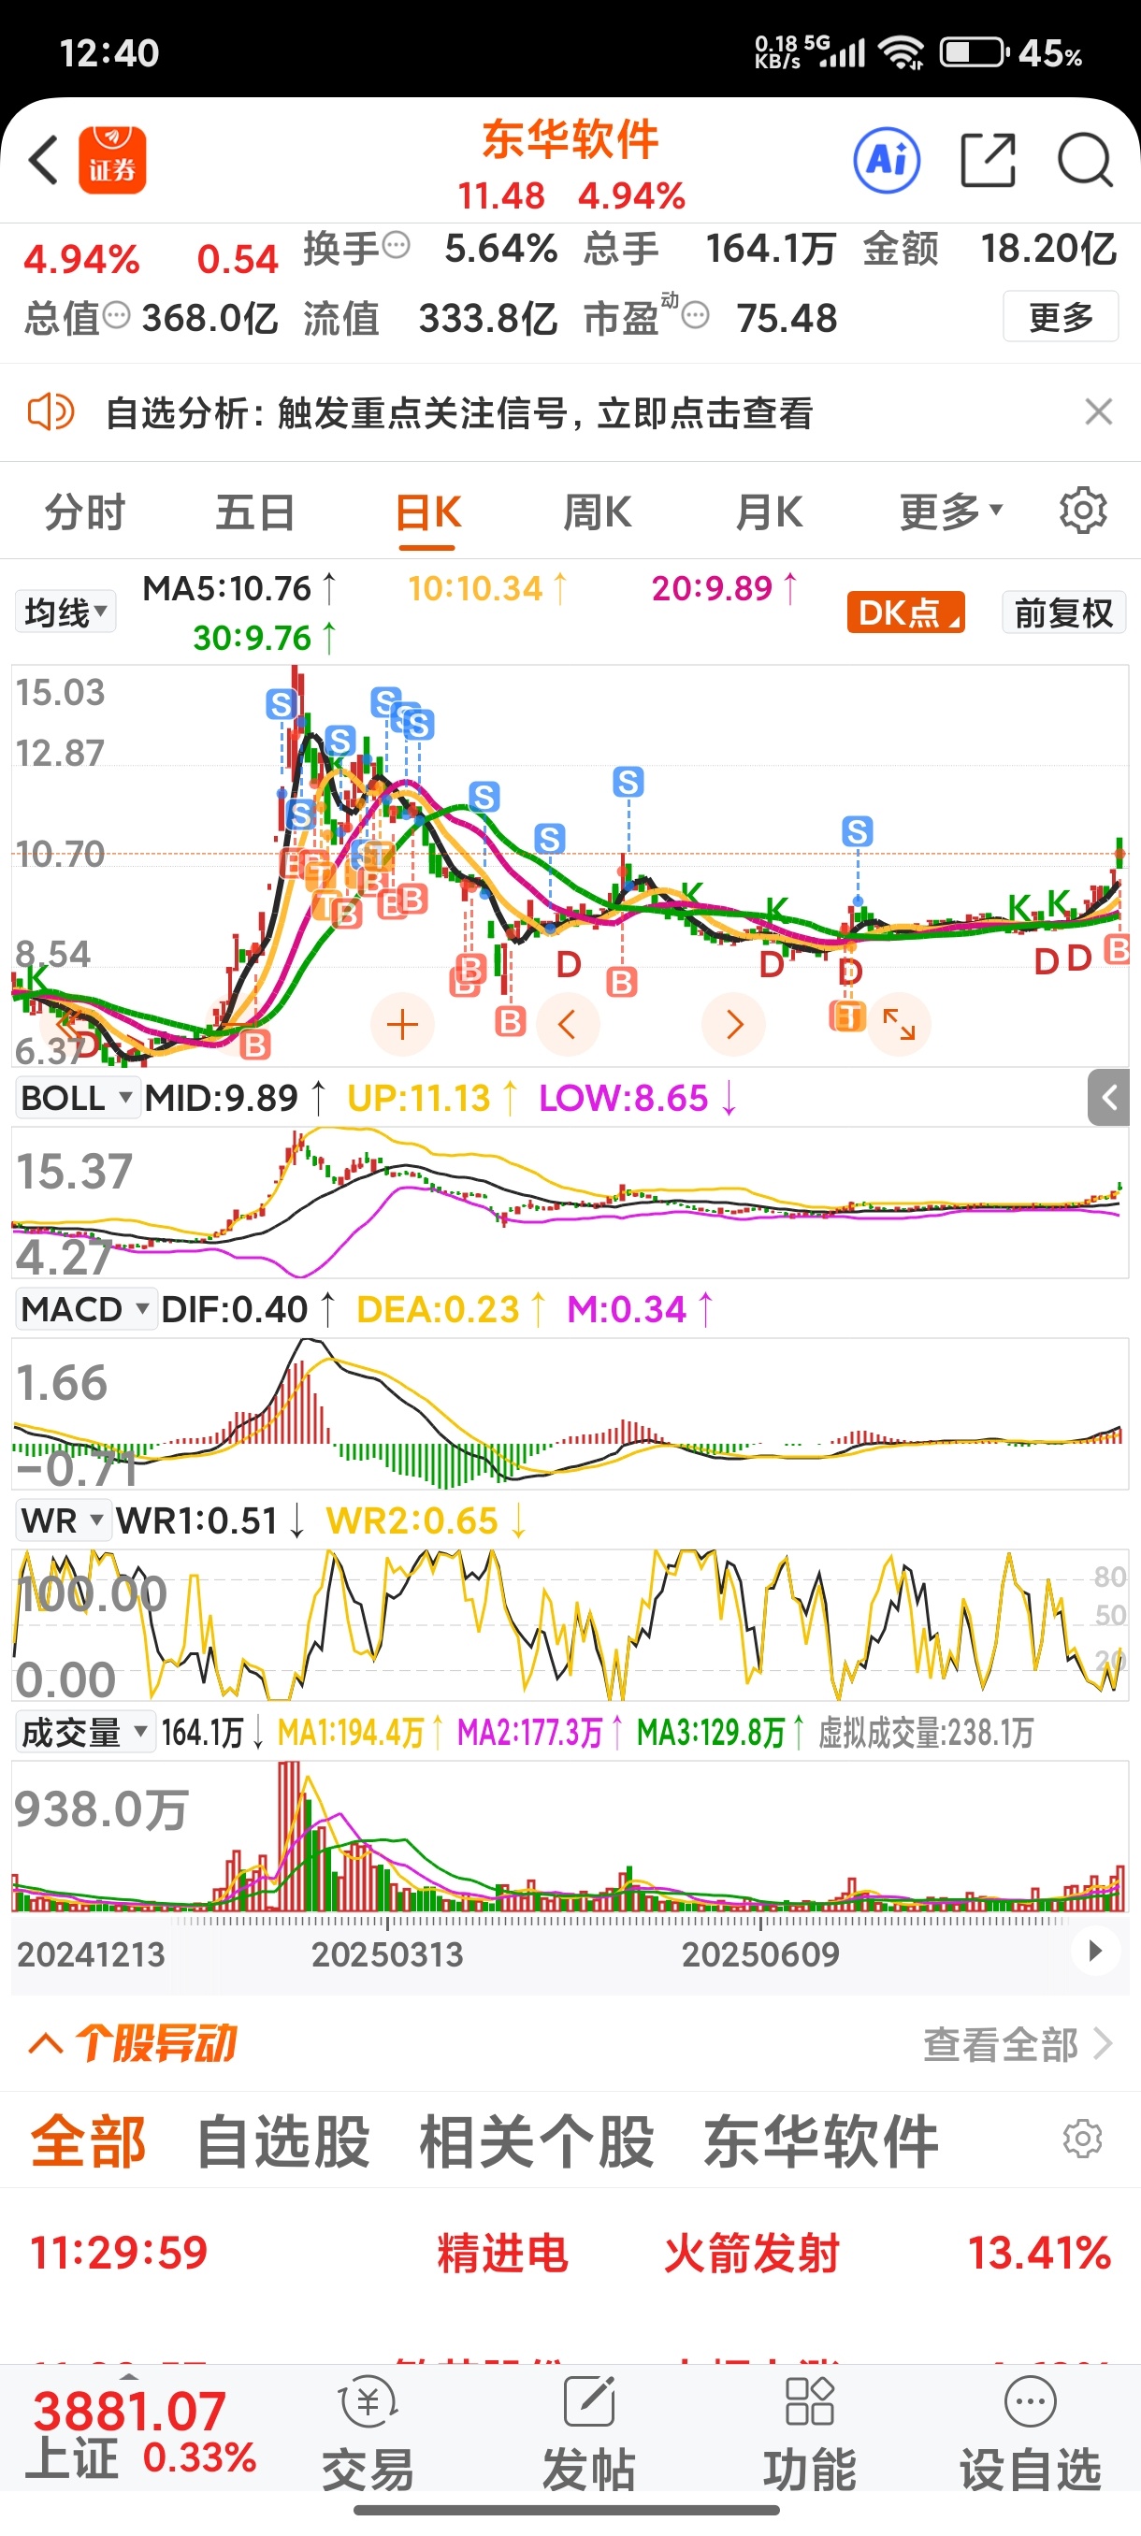Open the orange 证券 securities icon
The width and height of the screenshot is (1141, 2536).
(x=112, y=160)
